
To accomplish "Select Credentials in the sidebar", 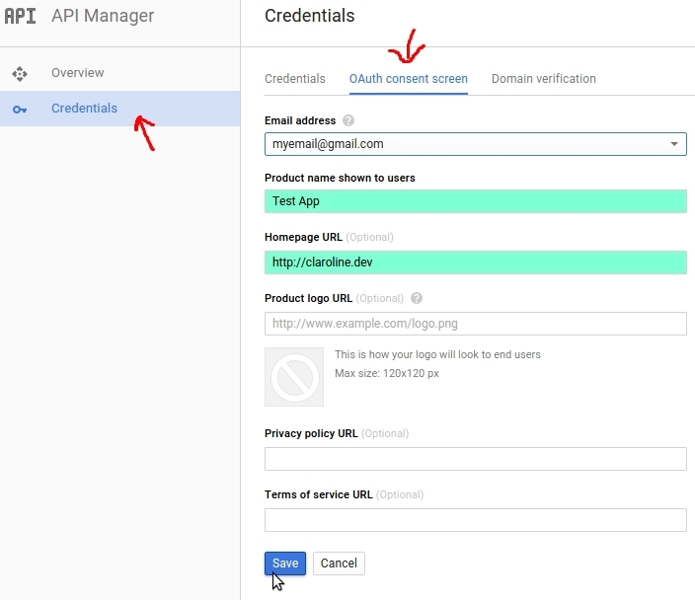I will click(84, 109).
